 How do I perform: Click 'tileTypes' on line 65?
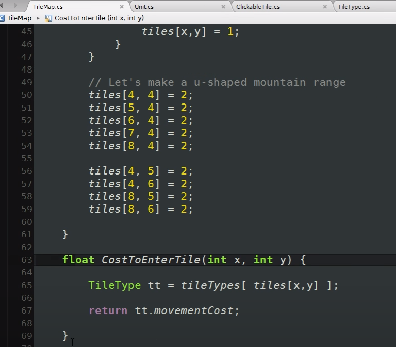[210, 285]
